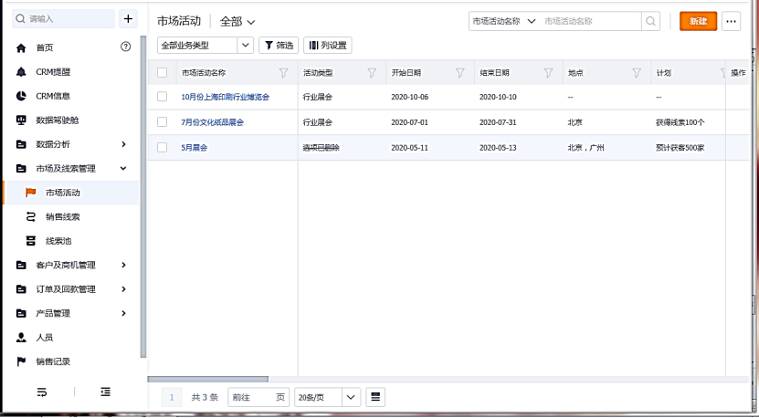Open the 10月份上海印刷行业博览会 link
Viewport: 759px width, 418px height.
coord(225,97)
